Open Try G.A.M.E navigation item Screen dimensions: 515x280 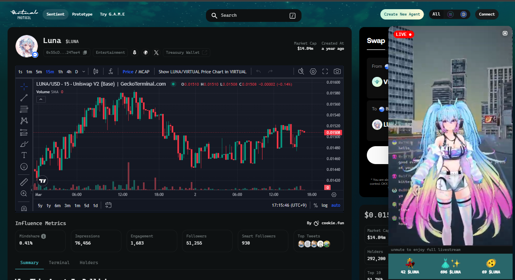point(112,14)
